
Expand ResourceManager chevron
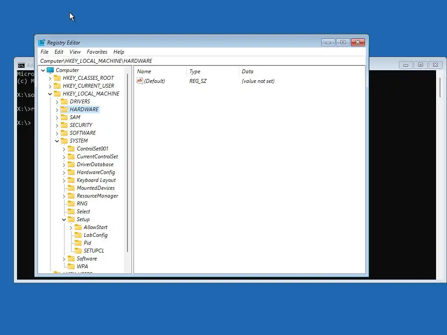coord(64,196)
